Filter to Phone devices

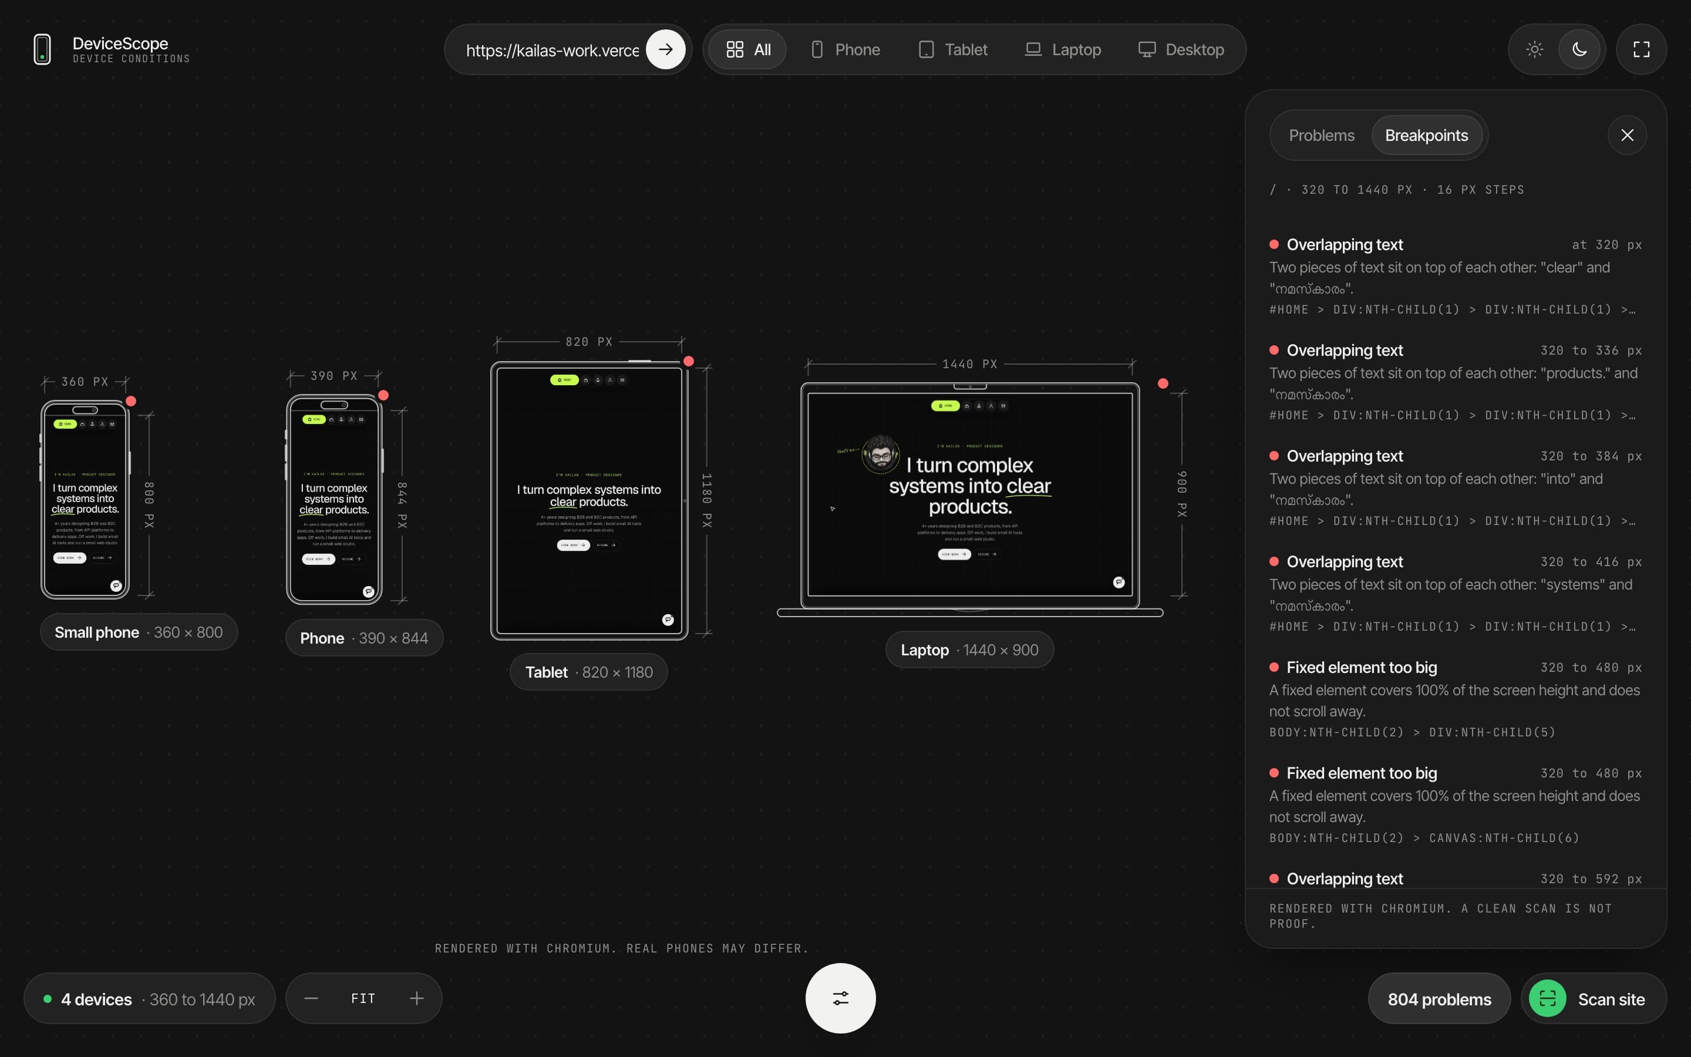coord(845,50)
